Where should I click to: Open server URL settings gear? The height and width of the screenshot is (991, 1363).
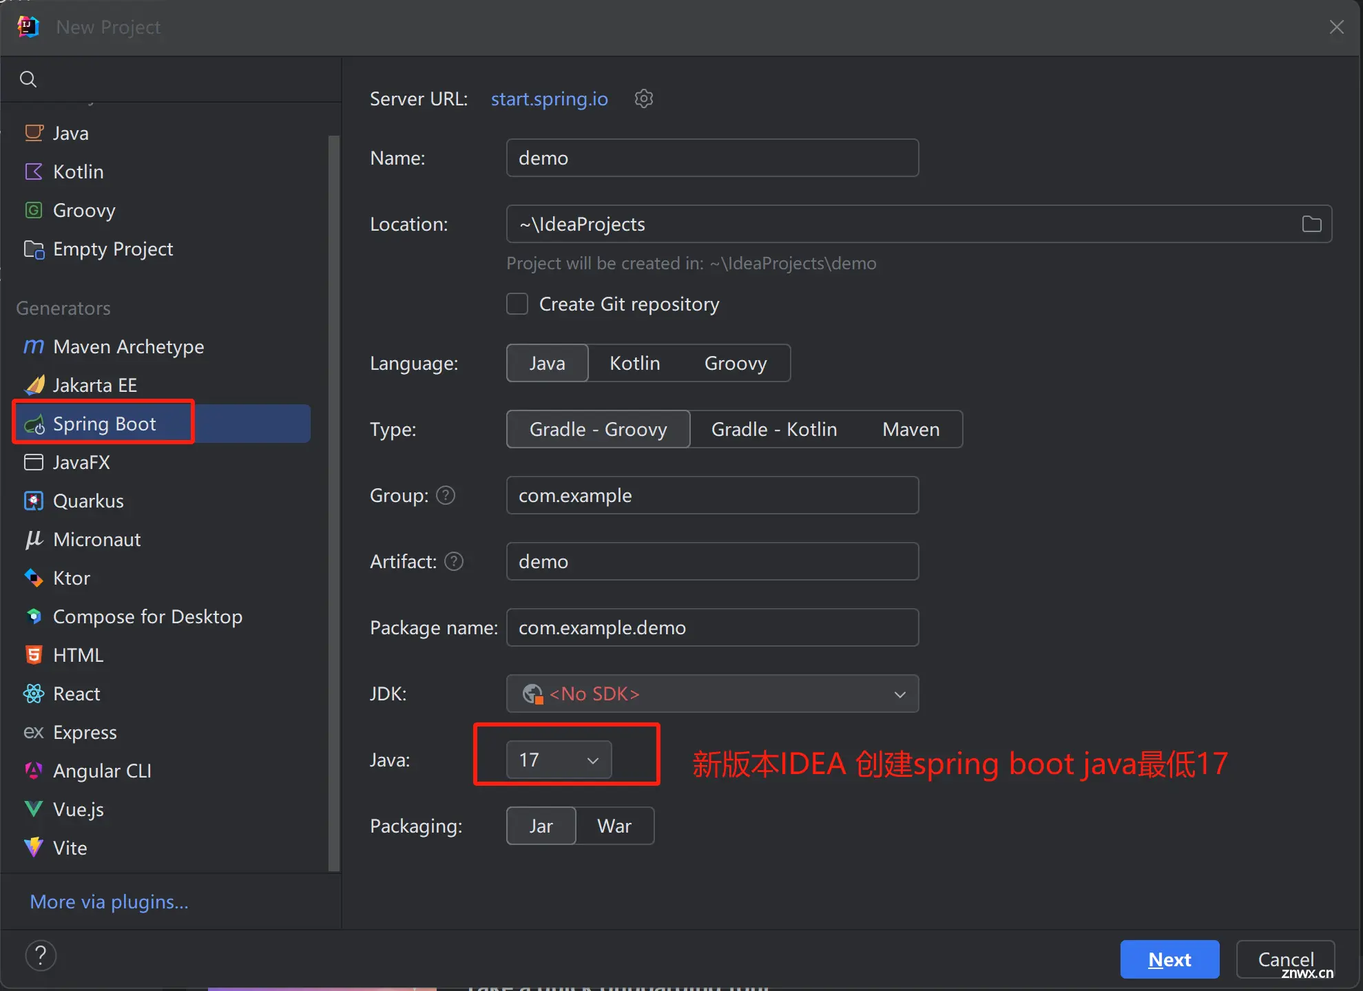point(644,98)
